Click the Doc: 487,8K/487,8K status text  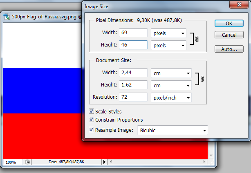pyautogui.click(x=67, y=162)
